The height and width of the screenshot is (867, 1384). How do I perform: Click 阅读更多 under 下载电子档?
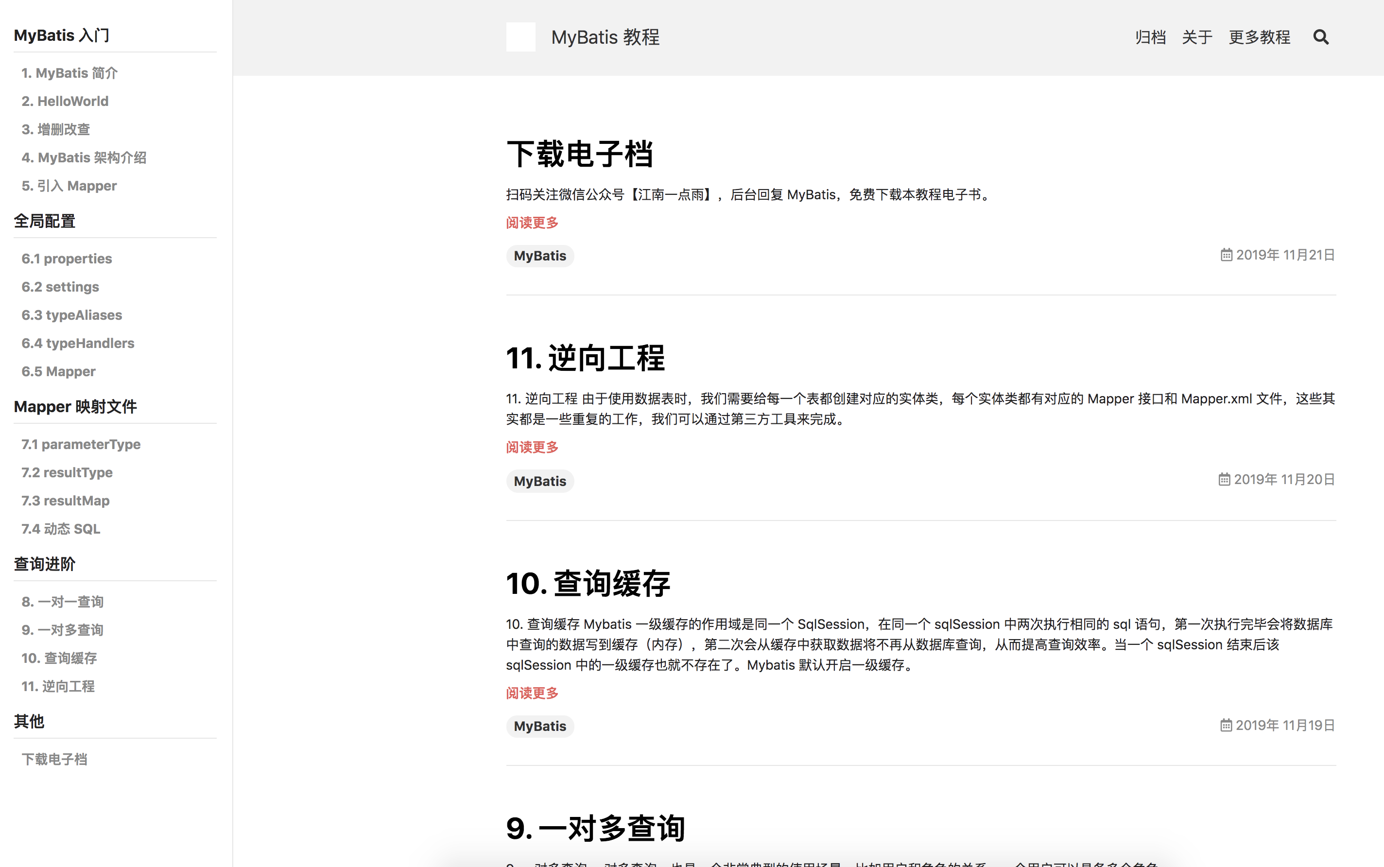[532, 223]
